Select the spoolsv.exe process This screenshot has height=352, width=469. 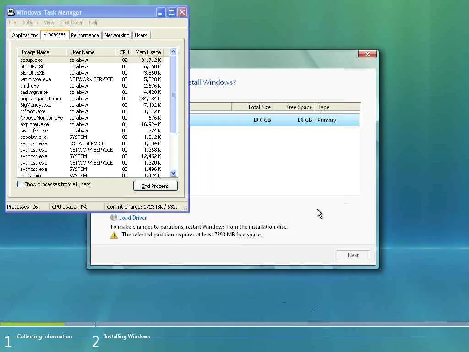coord(91,137)
